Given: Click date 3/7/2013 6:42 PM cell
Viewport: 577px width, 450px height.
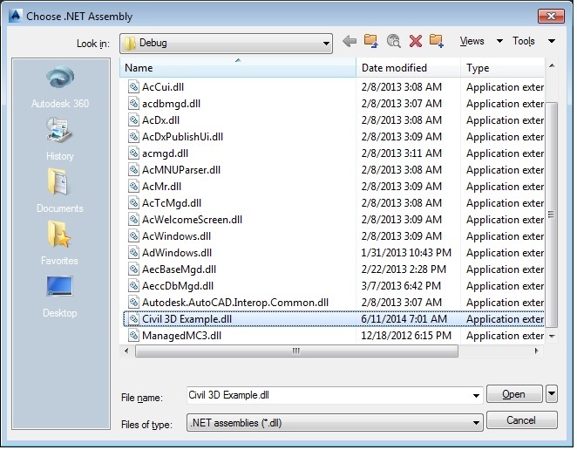Looking at the screenshot, I should [x=401, y=286].
